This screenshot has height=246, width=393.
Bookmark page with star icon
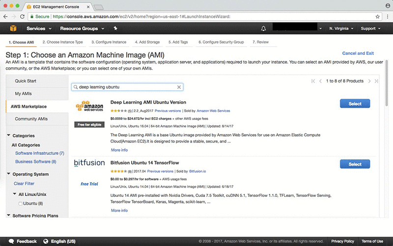[x=377, y=17]
